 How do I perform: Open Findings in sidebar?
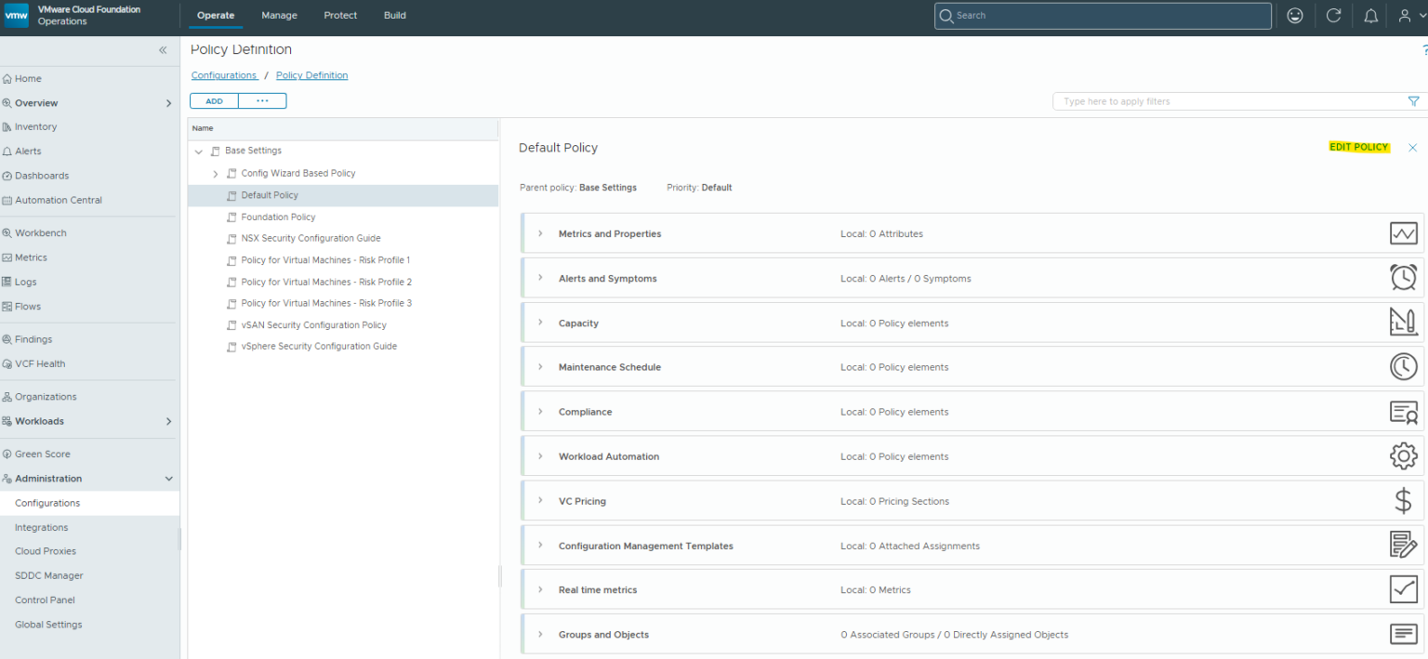click(33, 339)
